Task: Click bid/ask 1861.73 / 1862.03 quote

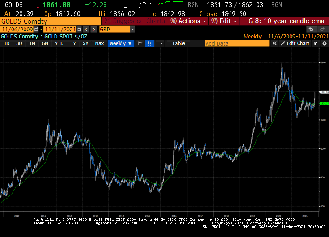Action: [x=235, y=5]
